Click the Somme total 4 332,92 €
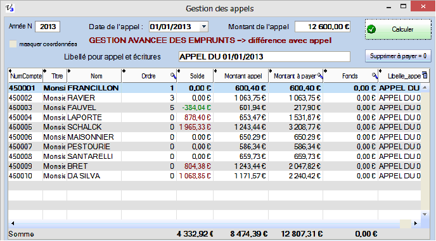Viewport: 436px width, 241px height. 195,234
